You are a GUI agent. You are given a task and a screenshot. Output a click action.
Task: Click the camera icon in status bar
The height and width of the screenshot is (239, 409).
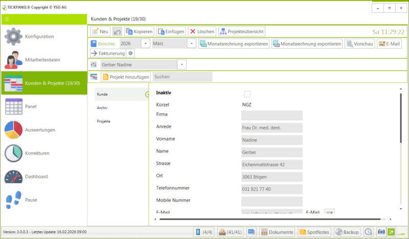[x=381, y=232]
